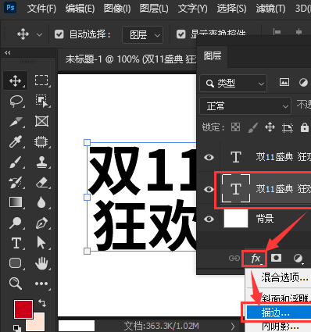Select the Rectangular Marquee tool
Viewport: 311px width, 332px height.
[x=41, y=80]
